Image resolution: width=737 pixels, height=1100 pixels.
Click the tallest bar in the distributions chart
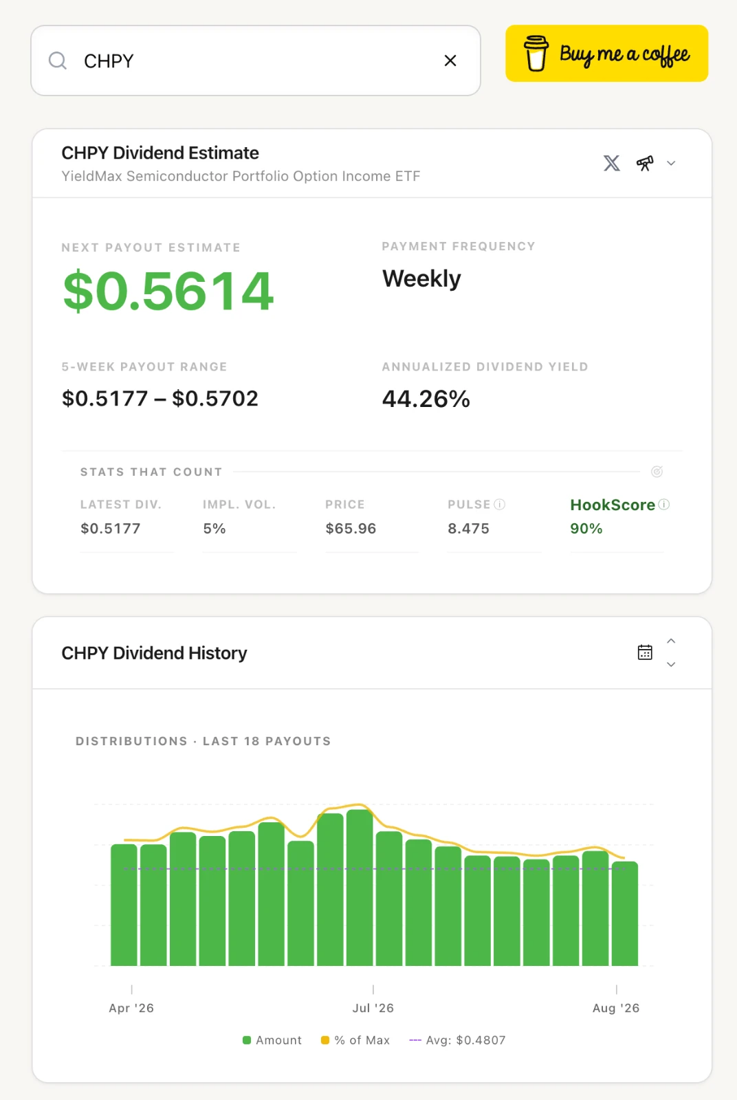tap(360, 888)
